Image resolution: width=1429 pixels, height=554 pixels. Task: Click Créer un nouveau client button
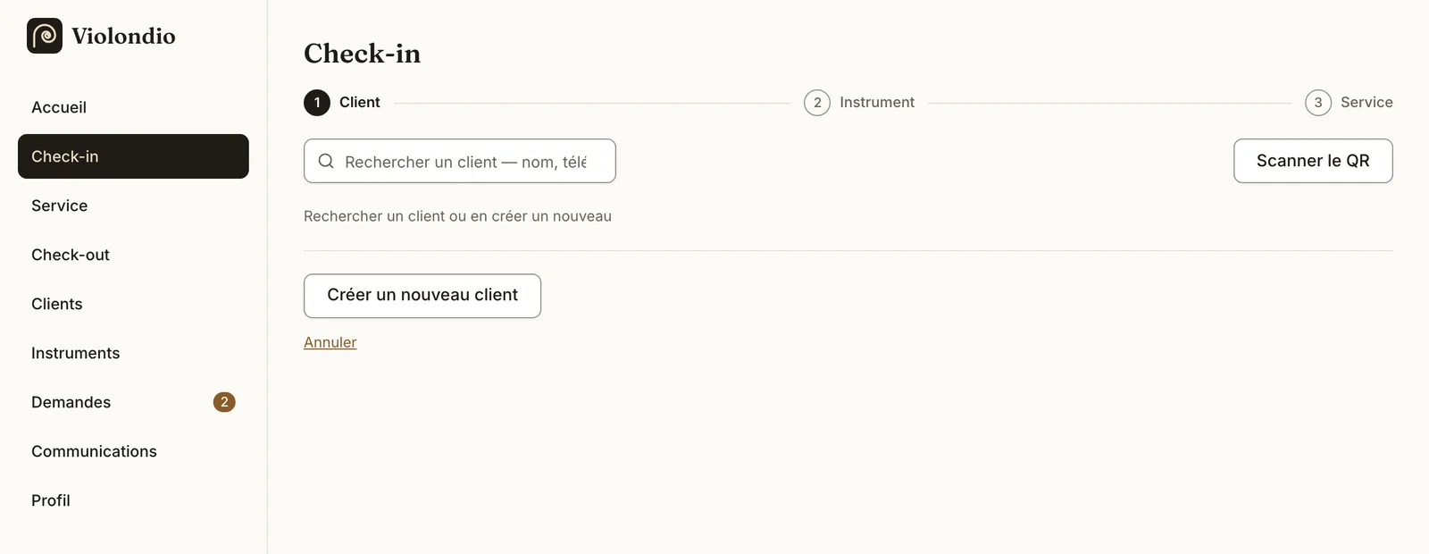(422, 296)
